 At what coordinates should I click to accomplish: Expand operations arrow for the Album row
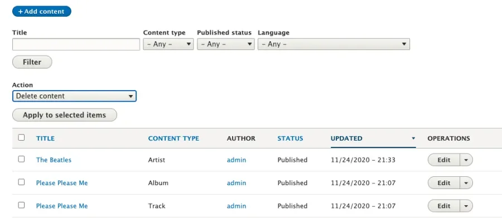point(466,183)
